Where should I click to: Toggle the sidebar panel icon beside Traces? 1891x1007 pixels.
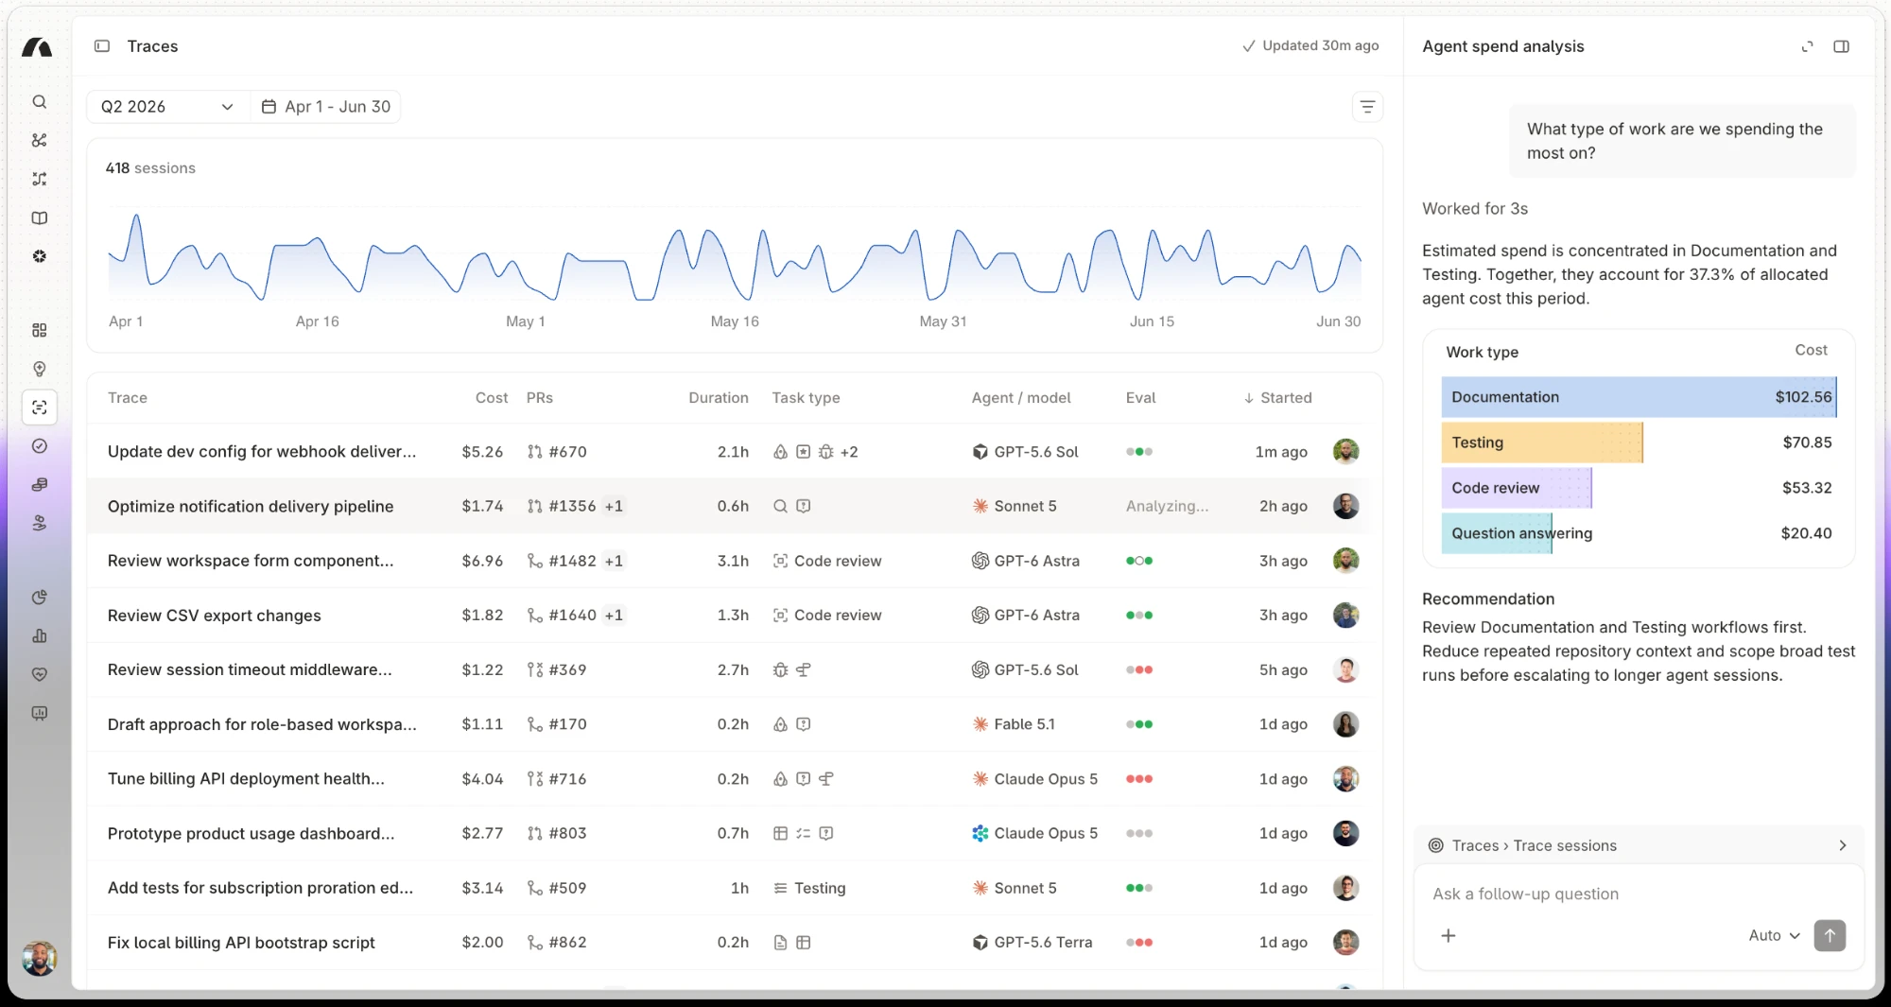tap(102, 46)
